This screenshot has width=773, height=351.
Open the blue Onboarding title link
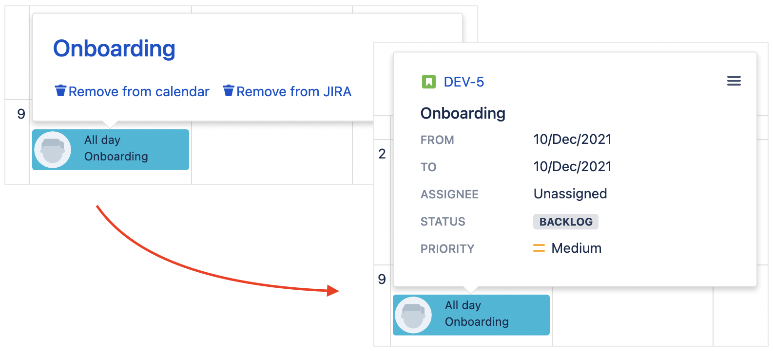tap(114, 49)
